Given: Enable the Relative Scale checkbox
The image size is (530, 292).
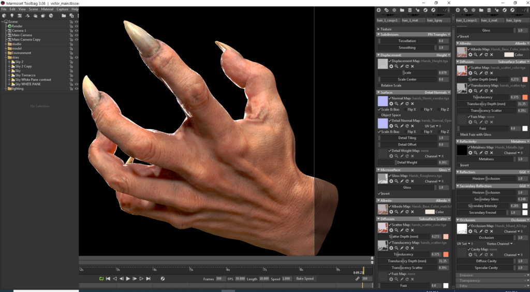Looking at the screenshot, I should click(x=379, y=85).
